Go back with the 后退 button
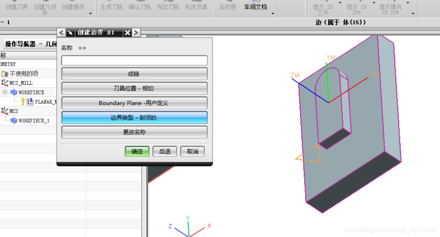Viewport: 440px width, 237px height. 165,152
